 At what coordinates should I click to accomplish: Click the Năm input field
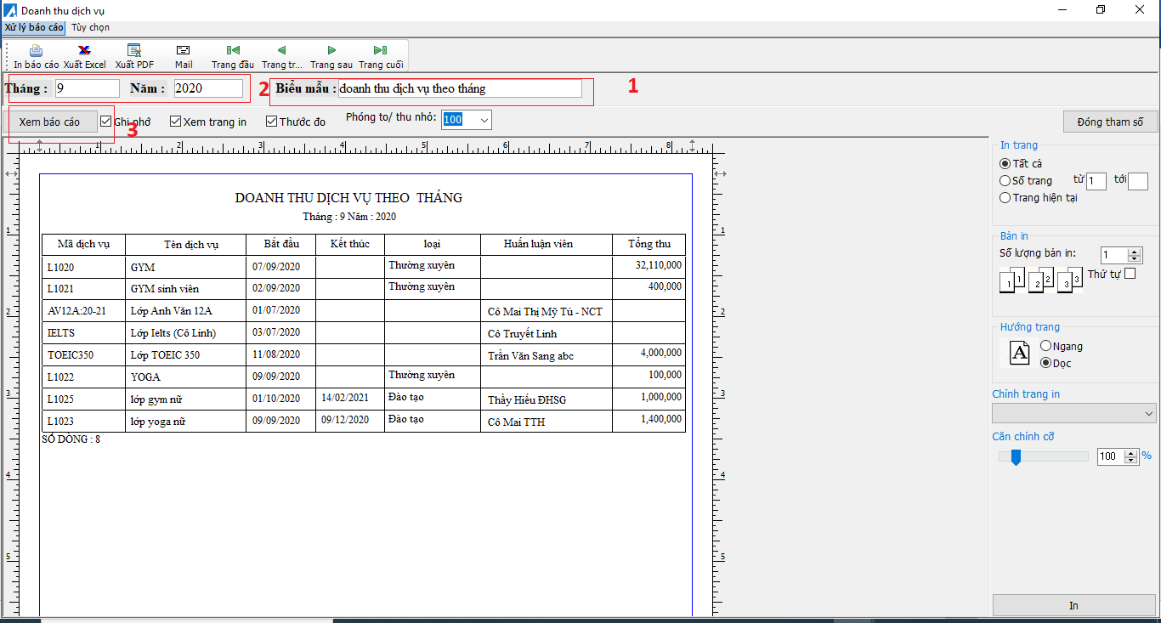(x=208, y=88)
